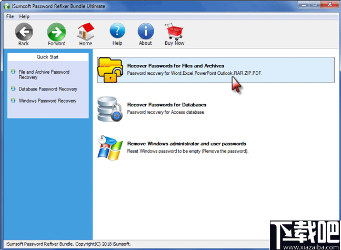341x250 pixels.
Task: Maximize the iSumsoft window
Action: (315, 5)
